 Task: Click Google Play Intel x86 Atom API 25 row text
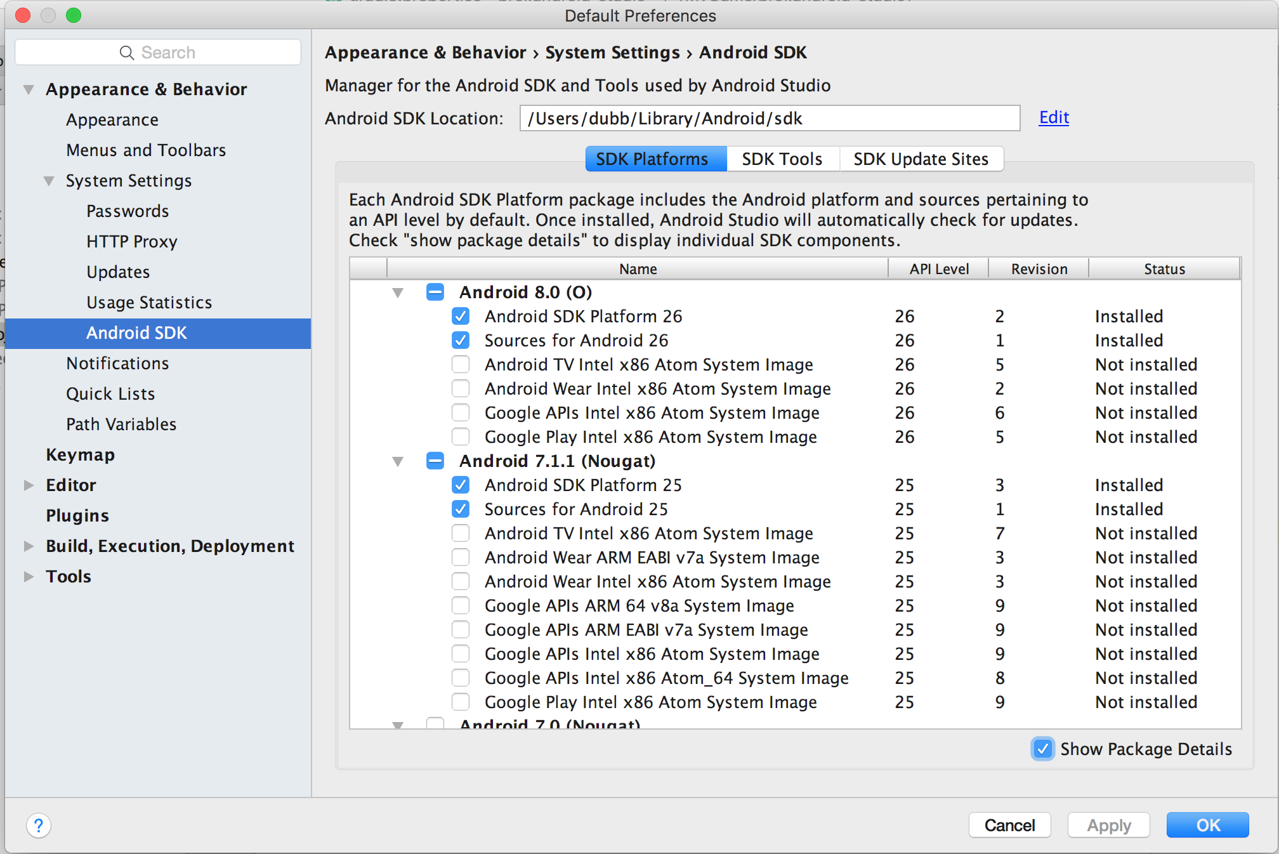(x=651, y=702)
